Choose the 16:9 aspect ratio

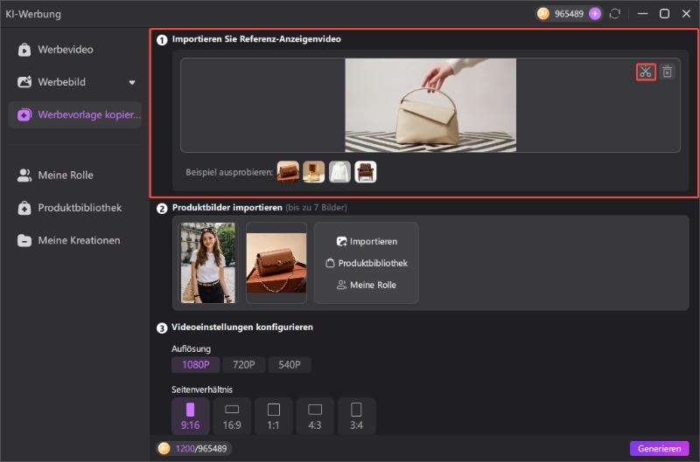pyautogui.click(x=232, y=416)
